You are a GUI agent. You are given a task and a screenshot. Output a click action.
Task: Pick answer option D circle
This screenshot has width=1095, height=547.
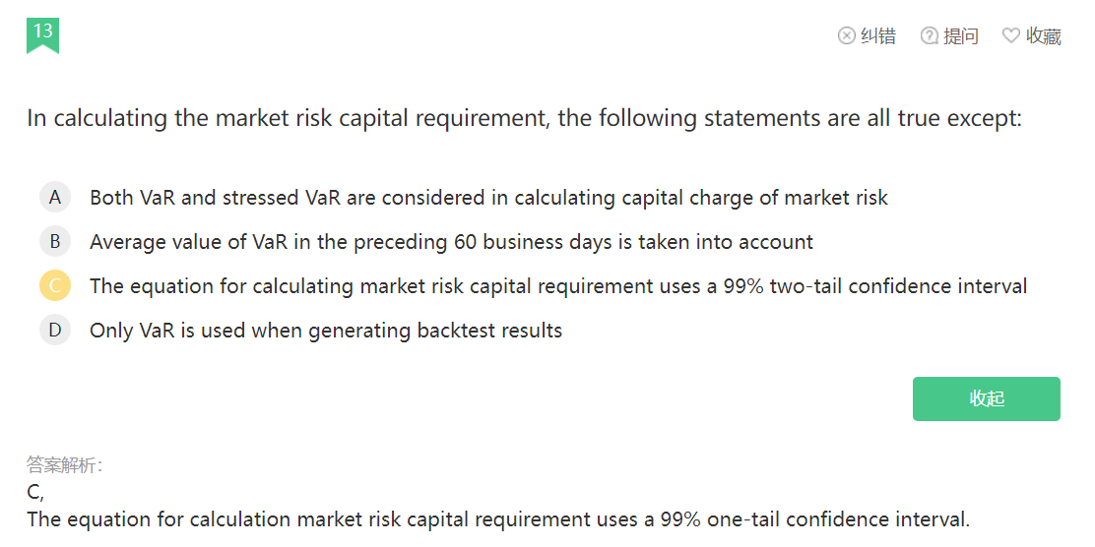coord(55,330)
